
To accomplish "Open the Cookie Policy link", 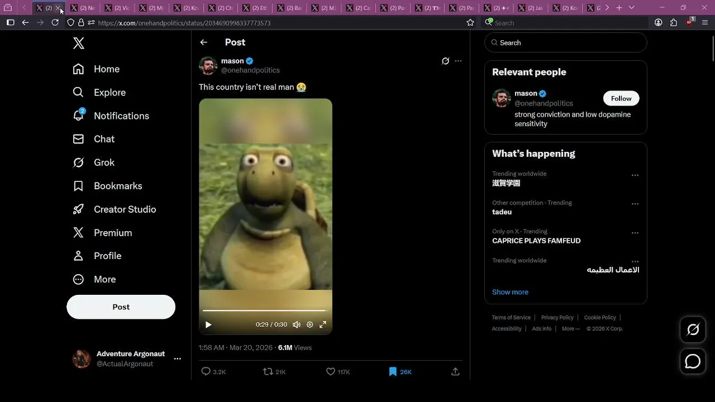I will [x=600, y=318].
